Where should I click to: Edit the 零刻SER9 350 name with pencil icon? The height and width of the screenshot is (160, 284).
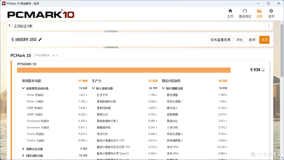pyautogui.click(x=40, y=39)
